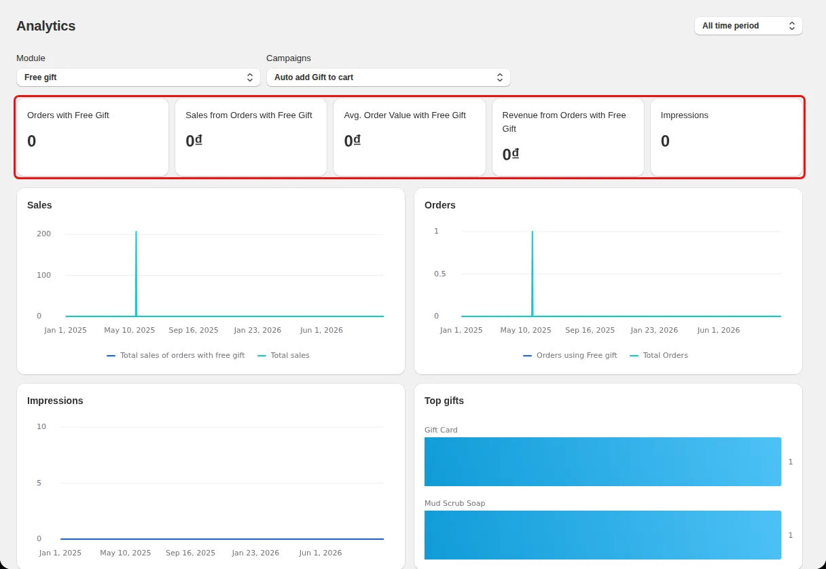Click the Module field label
Image resolution: width=826 pixels, height=569 pixels.
(x=31, y=58)
